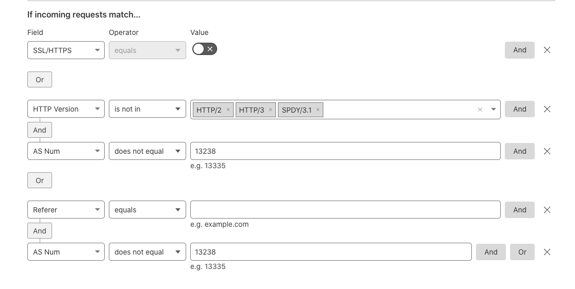This screenshot has height=289, width=575.
Task: Remove the last AS Num rule row
Action: [x=547, y=252]
